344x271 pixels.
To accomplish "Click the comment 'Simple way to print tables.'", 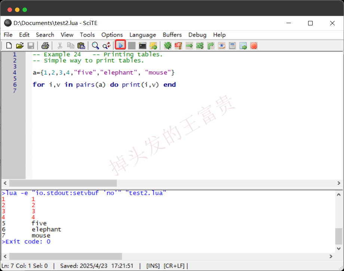I will click(88, 60).
